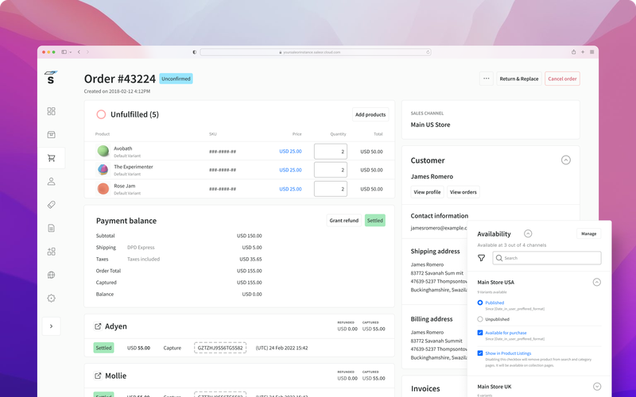Click the privacy shield icon beside address bar

click(x=195, y=52)
